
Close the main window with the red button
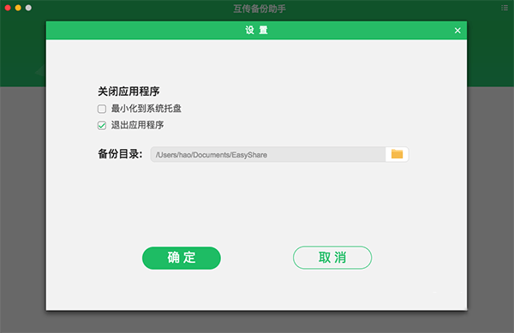tap(8, 8)
